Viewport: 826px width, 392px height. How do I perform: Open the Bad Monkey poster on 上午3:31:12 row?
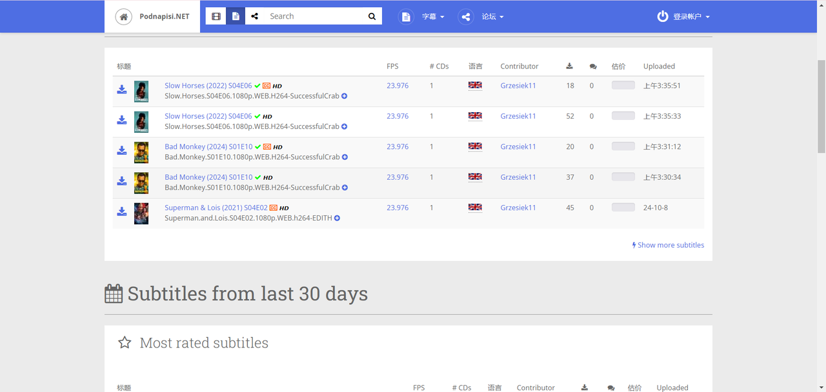pos(141,153)
